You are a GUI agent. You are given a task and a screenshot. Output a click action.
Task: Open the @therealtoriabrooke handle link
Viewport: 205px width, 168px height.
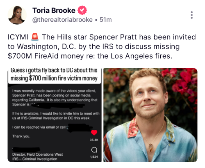(x=62, y=20)
